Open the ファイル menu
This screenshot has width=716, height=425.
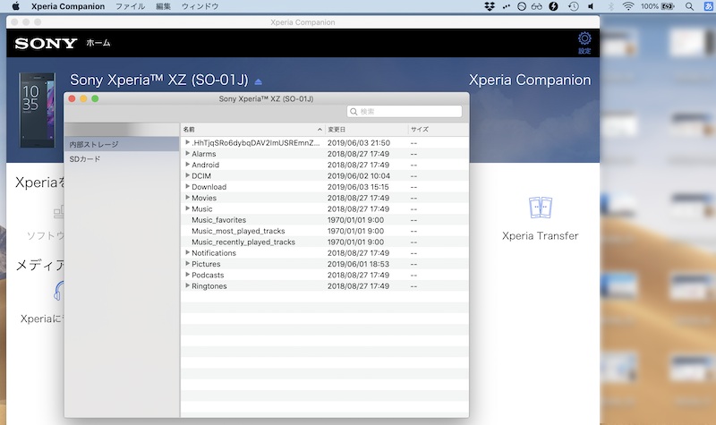(130, 6)
